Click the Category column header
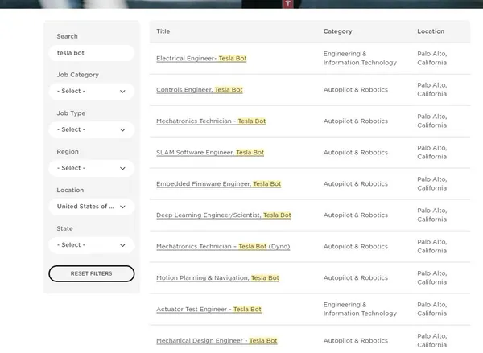483x353 pixels. (337, 31)
